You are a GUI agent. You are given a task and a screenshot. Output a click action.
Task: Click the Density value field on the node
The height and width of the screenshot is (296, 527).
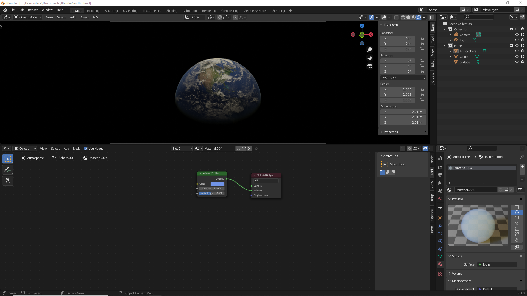212,189
